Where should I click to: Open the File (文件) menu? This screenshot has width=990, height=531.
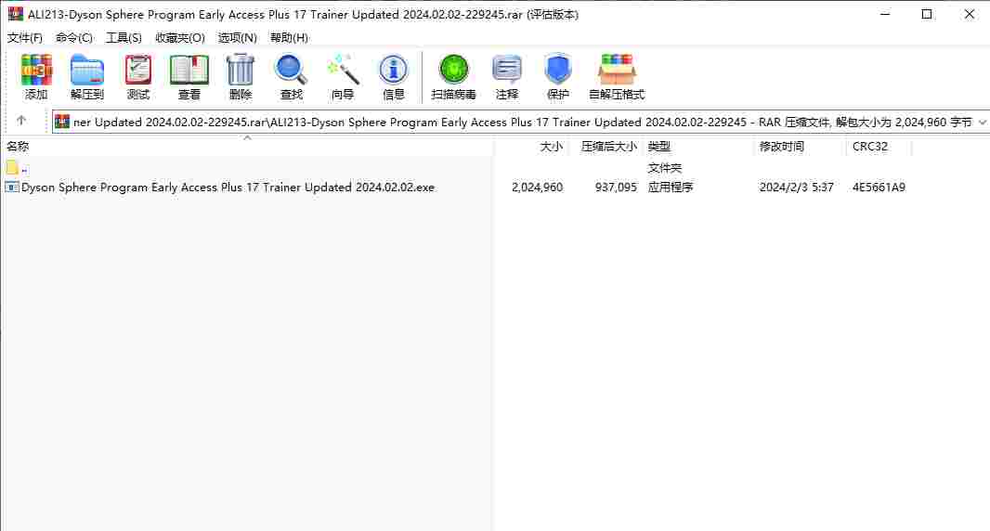[x=25, y=38]
